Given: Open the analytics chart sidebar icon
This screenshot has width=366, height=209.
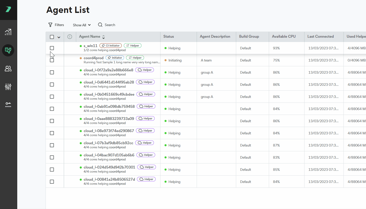Looking at the screenshot, I should click(x=8, y=32).
